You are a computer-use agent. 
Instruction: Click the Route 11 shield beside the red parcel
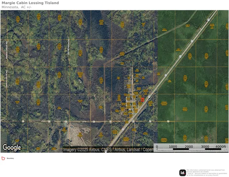coord(149,97)
